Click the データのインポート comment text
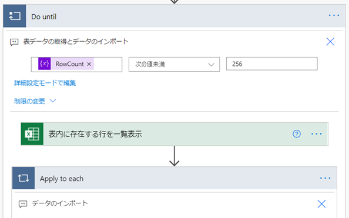The width and height of the screenshot is (349, 218). [x=60, y=203]
